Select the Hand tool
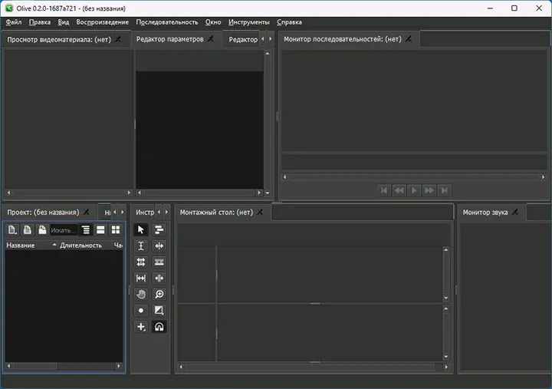The image size is (552, 389). click(141, 294)
